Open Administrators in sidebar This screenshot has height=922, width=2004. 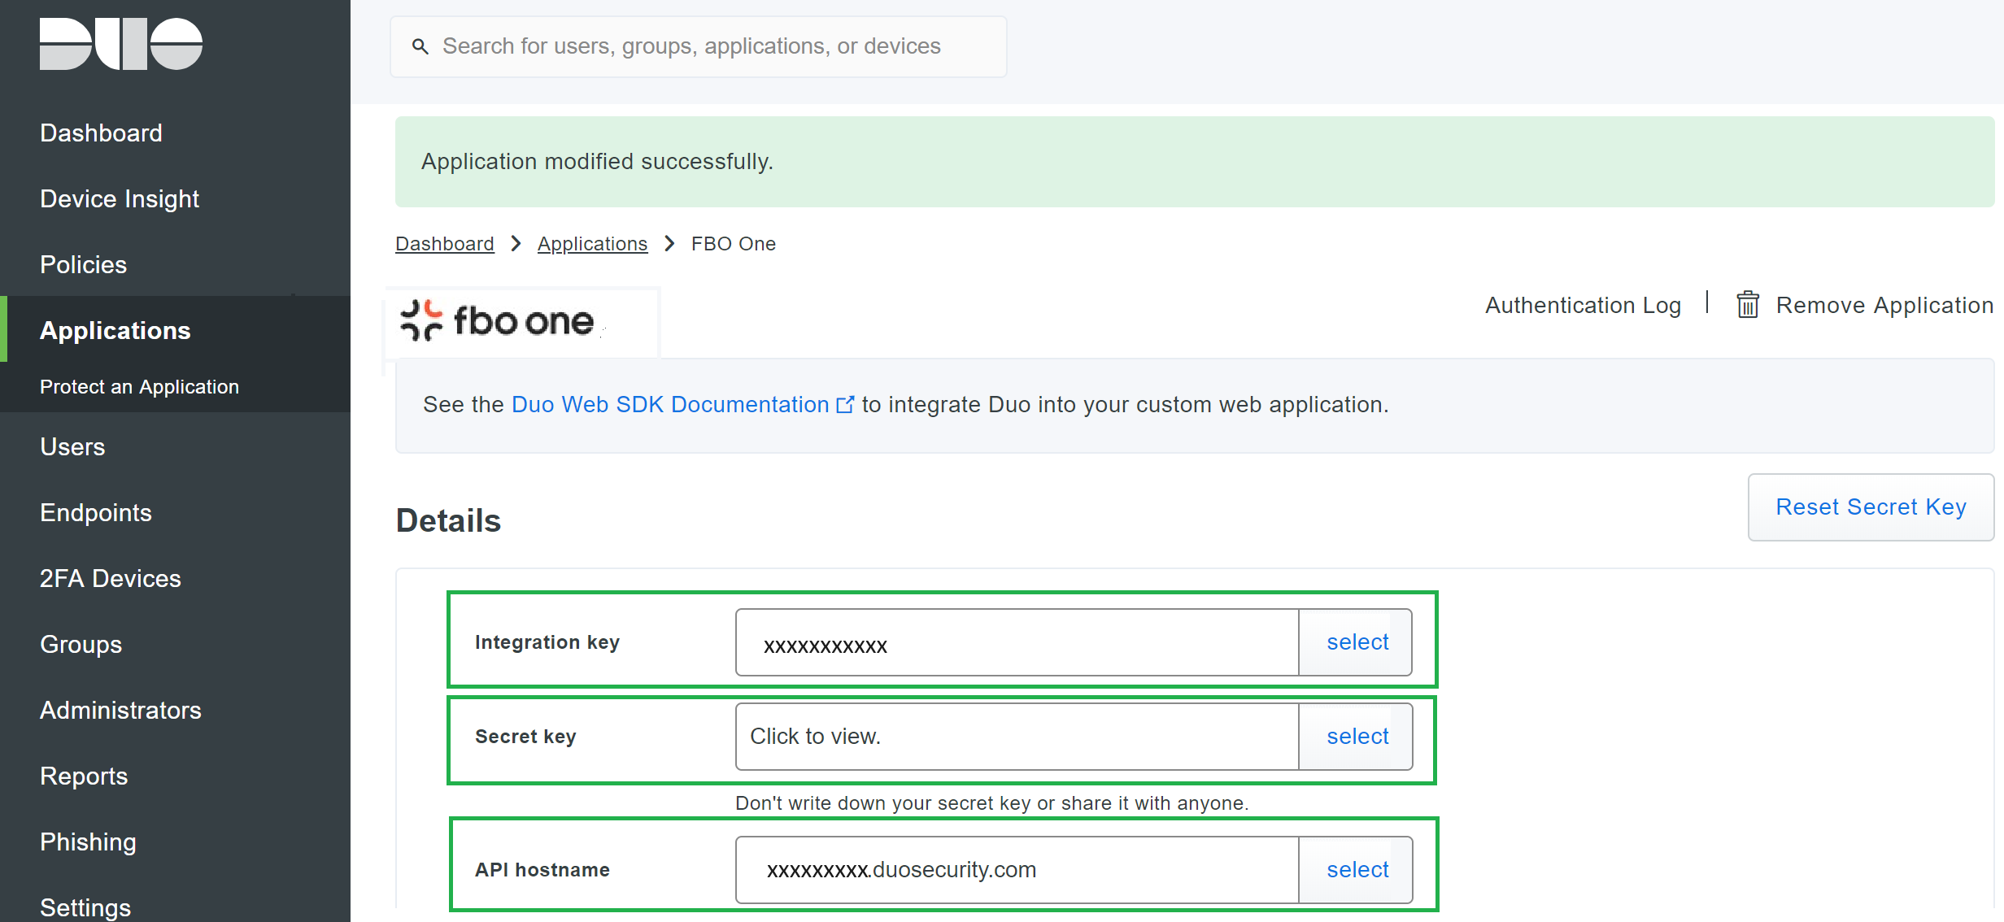(x=120, y=710)
